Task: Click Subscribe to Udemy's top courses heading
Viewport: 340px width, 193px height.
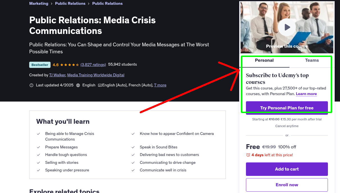Action: click(x=277, y=79)
